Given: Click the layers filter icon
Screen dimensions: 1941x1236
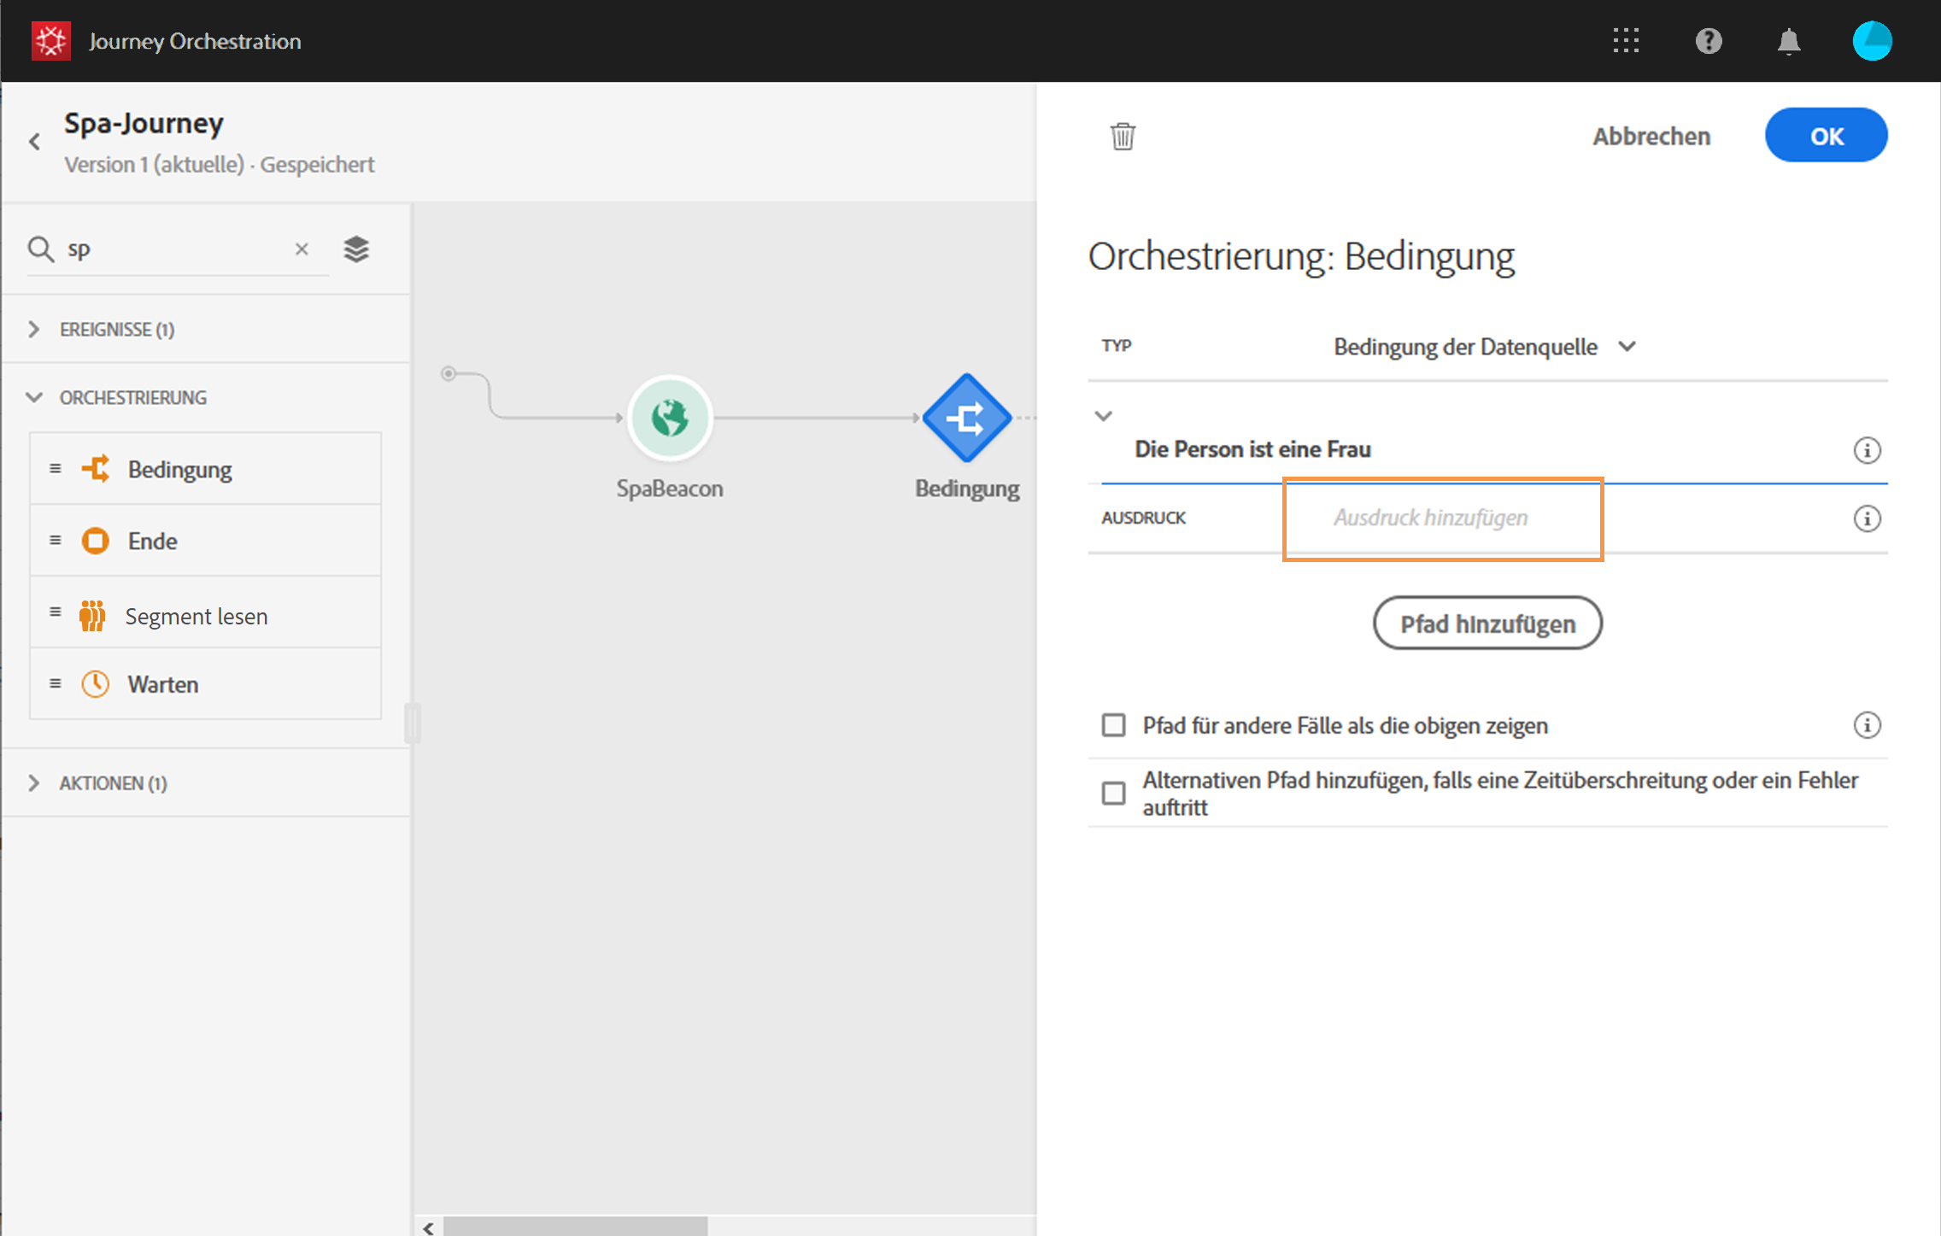Looking at the screenshot, I should (356, 249).
